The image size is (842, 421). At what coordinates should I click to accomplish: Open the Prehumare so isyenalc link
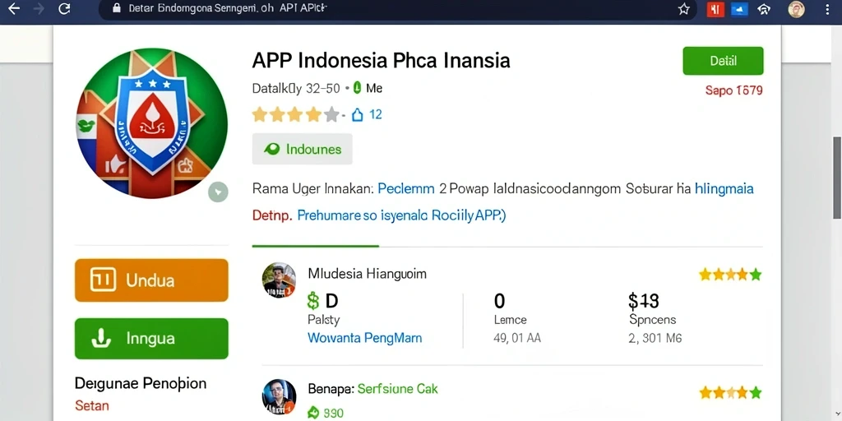401,215
